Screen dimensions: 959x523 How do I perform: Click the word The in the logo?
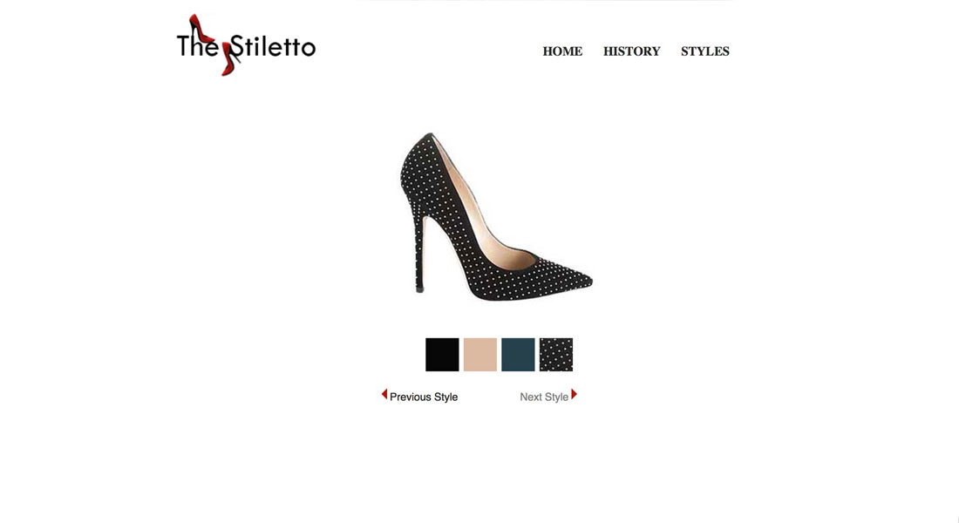(197, 46)
